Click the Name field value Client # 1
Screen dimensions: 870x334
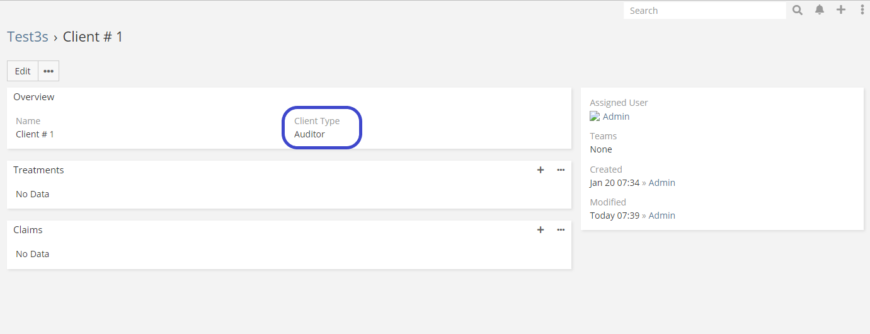coord(35,134)
